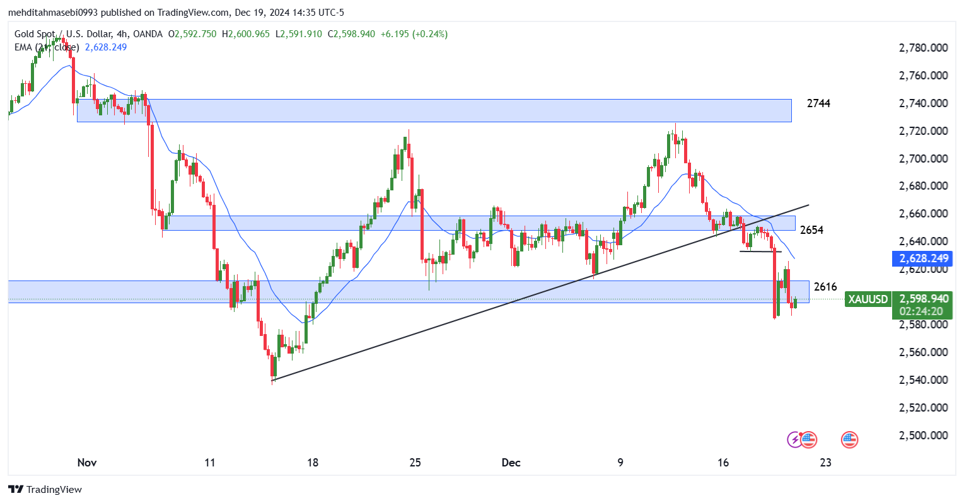Select the middle blue zone near 2654
964x503 pixels.
[x=479, y=223]
